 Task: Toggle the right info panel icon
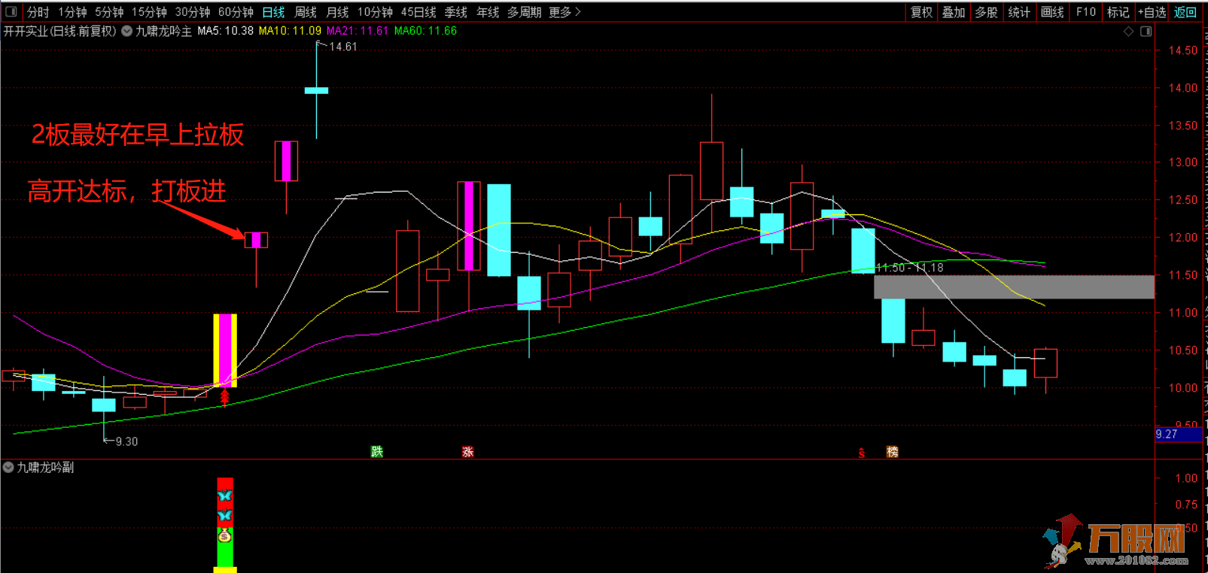pos(1146,31)
